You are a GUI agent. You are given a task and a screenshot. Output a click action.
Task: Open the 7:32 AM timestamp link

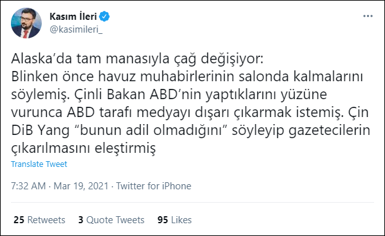tap(28, 186)
